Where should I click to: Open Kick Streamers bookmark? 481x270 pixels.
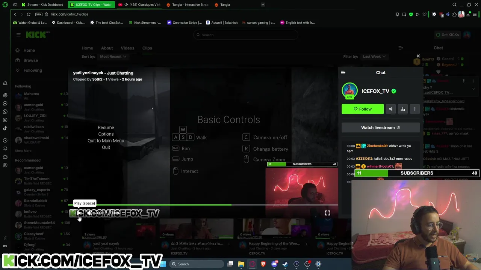click(144, 22)
